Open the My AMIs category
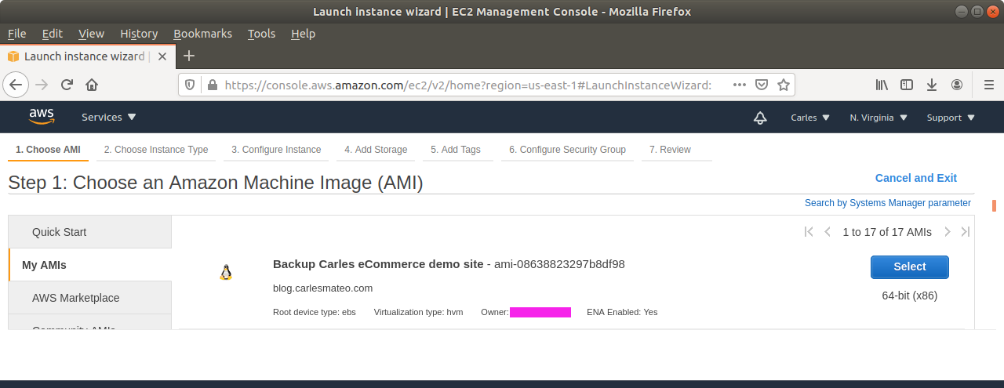 [89, 265]
